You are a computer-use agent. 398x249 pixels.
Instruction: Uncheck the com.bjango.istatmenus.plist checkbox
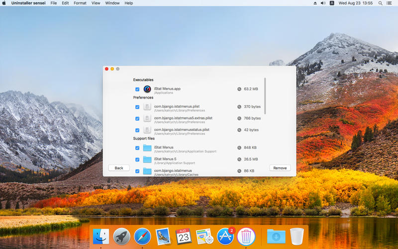pyautogui.click(x=137, y=107)
